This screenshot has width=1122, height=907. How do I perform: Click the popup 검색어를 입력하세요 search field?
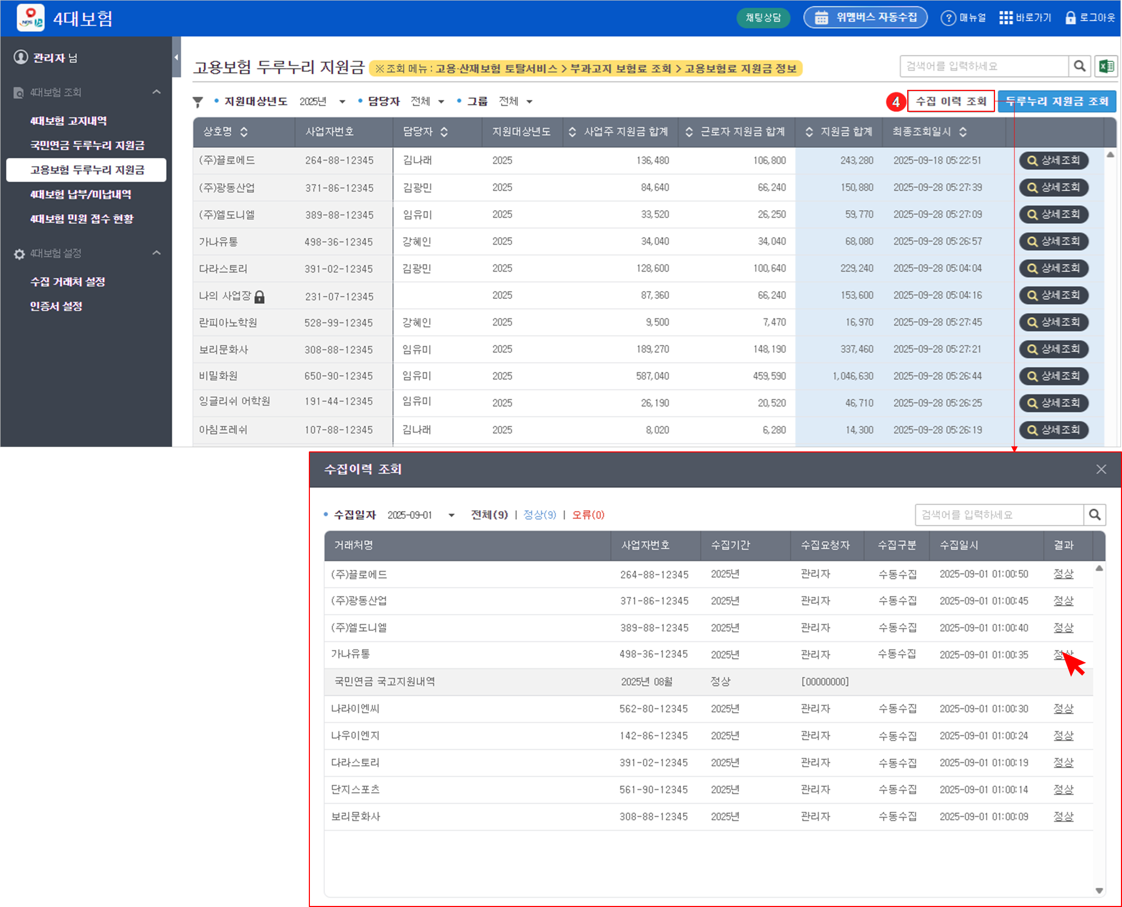(x=998, y=515)
